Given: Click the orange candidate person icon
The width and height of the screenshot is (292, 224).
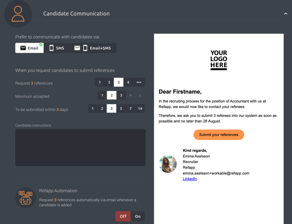Looking at the screenshot, I should (x=18, y=14).
